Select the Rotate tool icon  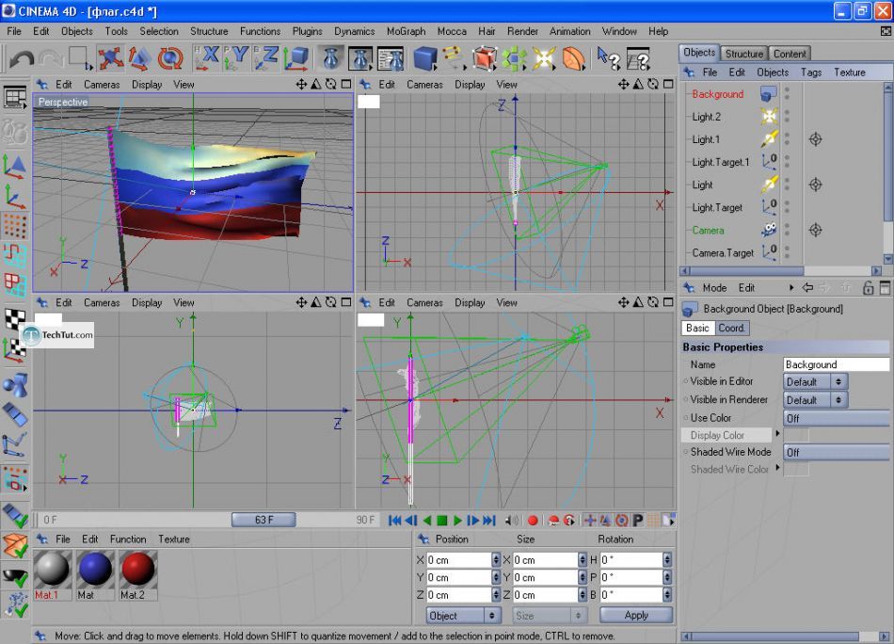coord(170,58)
